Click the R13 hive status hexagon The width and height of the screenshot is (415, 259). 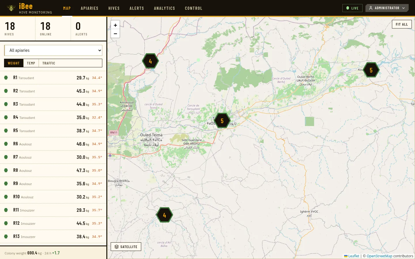(x=6, y=237)
